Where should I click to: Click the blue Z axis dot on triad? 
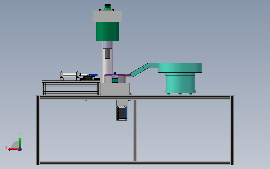(x=20, y=150)
